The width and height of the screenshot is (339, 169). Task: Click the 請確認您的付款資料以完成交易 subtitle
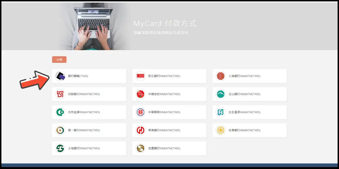pyautogui.click(x=161, y=33)
